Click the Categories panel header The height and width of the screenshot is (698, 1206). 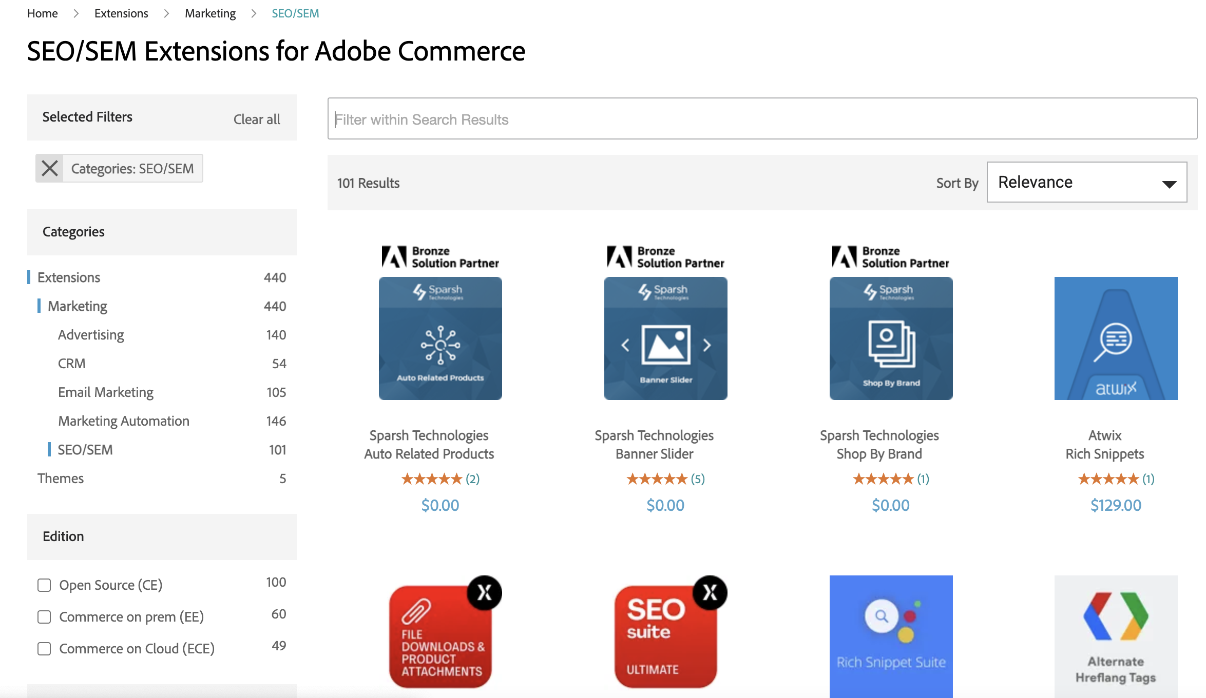(x=162, y=232)
